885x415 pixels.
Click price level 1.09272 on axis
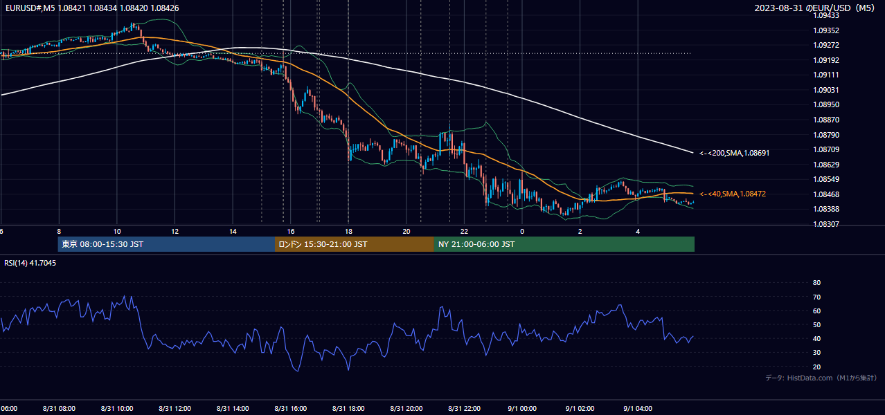pyautogui.click(x=826, y=45)
